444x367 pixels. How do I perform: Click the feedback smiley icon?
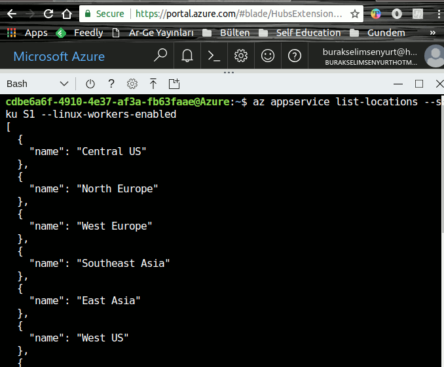point(268,56)
